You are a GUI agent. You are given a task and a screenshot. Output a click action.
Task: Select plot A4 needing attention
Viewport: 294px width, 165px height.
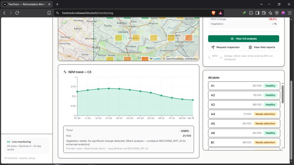244,114
